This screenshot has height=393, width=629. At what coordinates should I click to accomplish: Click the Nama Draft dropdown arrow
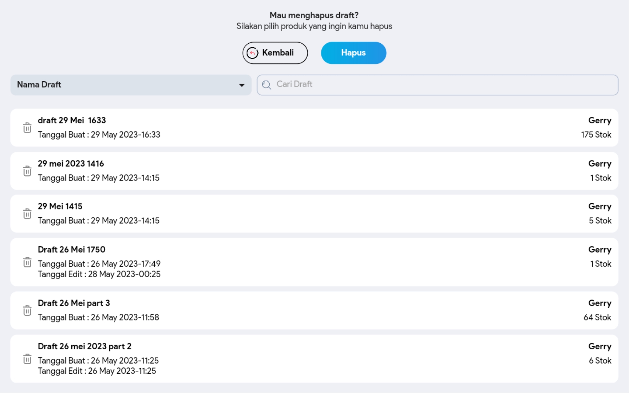click(242, 85)
